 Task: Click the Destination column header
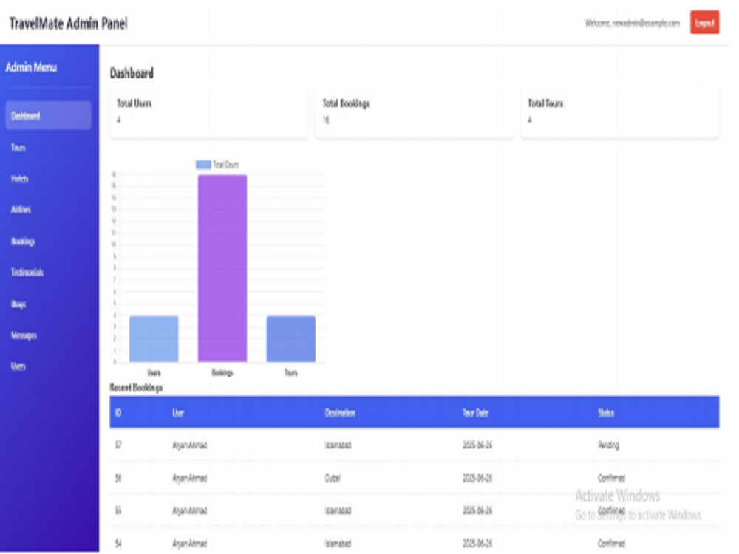pyautogui.click(x=340, y=413)
